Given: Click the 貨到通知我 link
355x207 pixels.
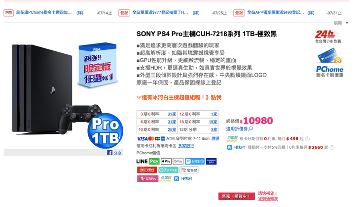Looking at the screenshot, I should coord(268,199).
